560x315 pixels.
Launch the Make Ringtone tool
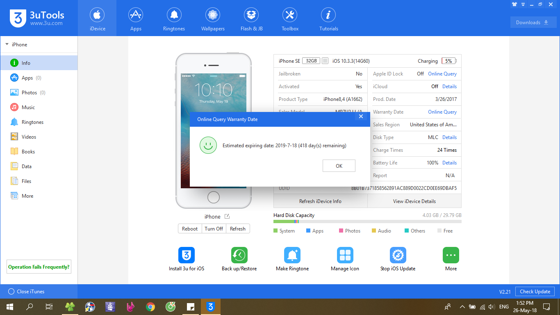[292, 255]
